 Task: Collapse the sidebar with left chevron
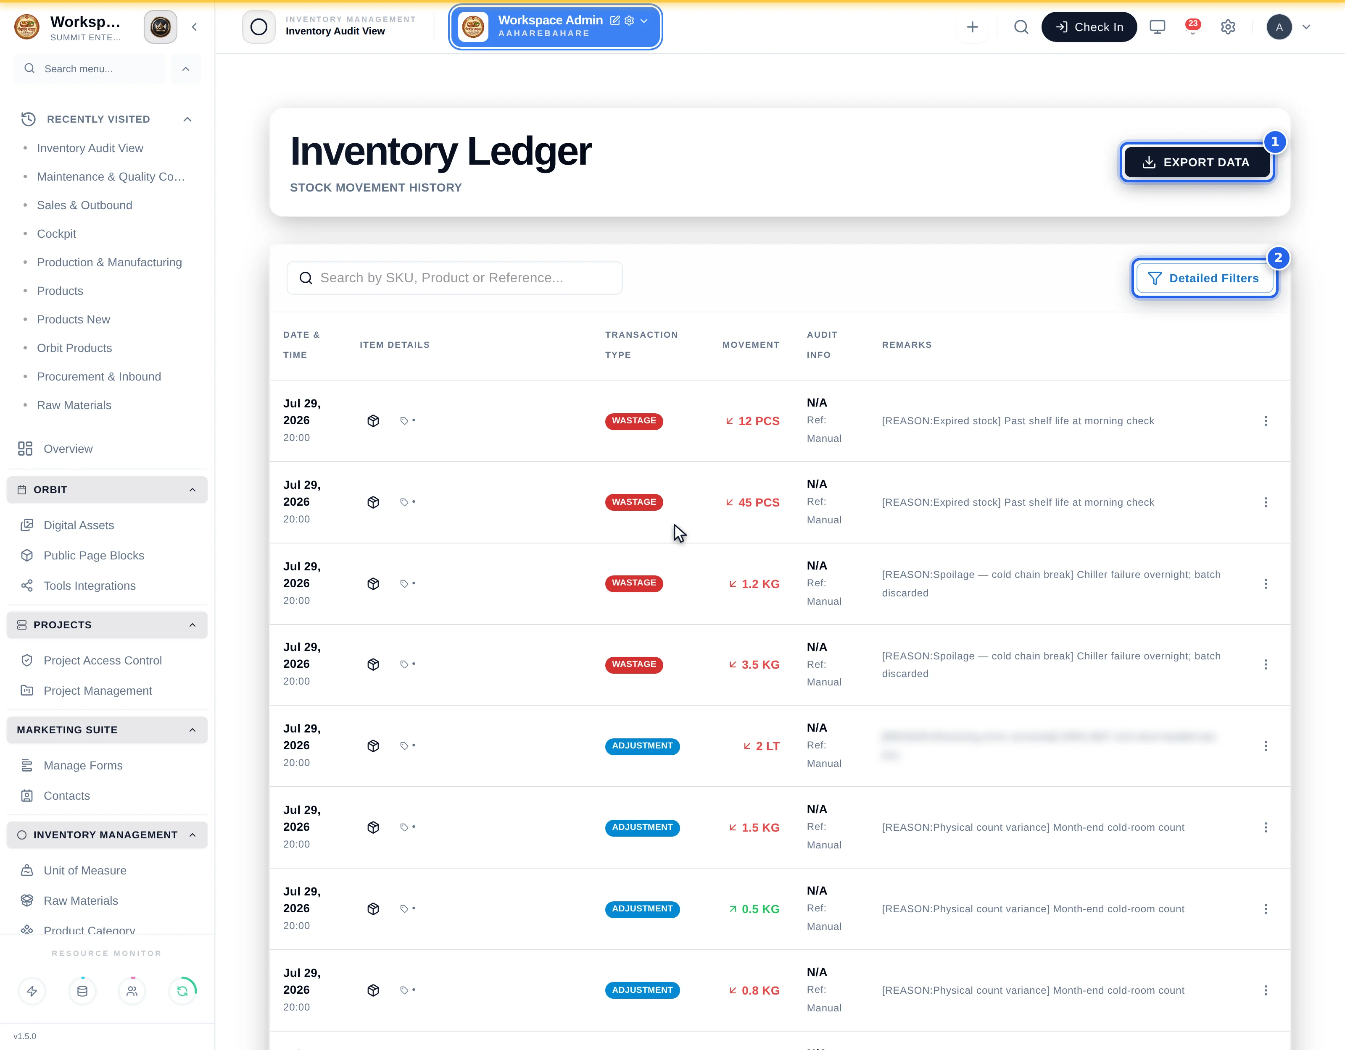[195, 27]
